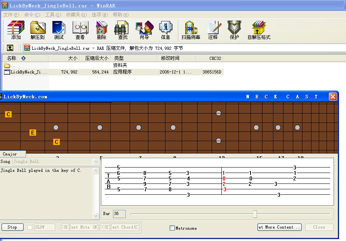Click the previous chord (X) button
This screenshot has width=346, height=241.
[105, 227]
